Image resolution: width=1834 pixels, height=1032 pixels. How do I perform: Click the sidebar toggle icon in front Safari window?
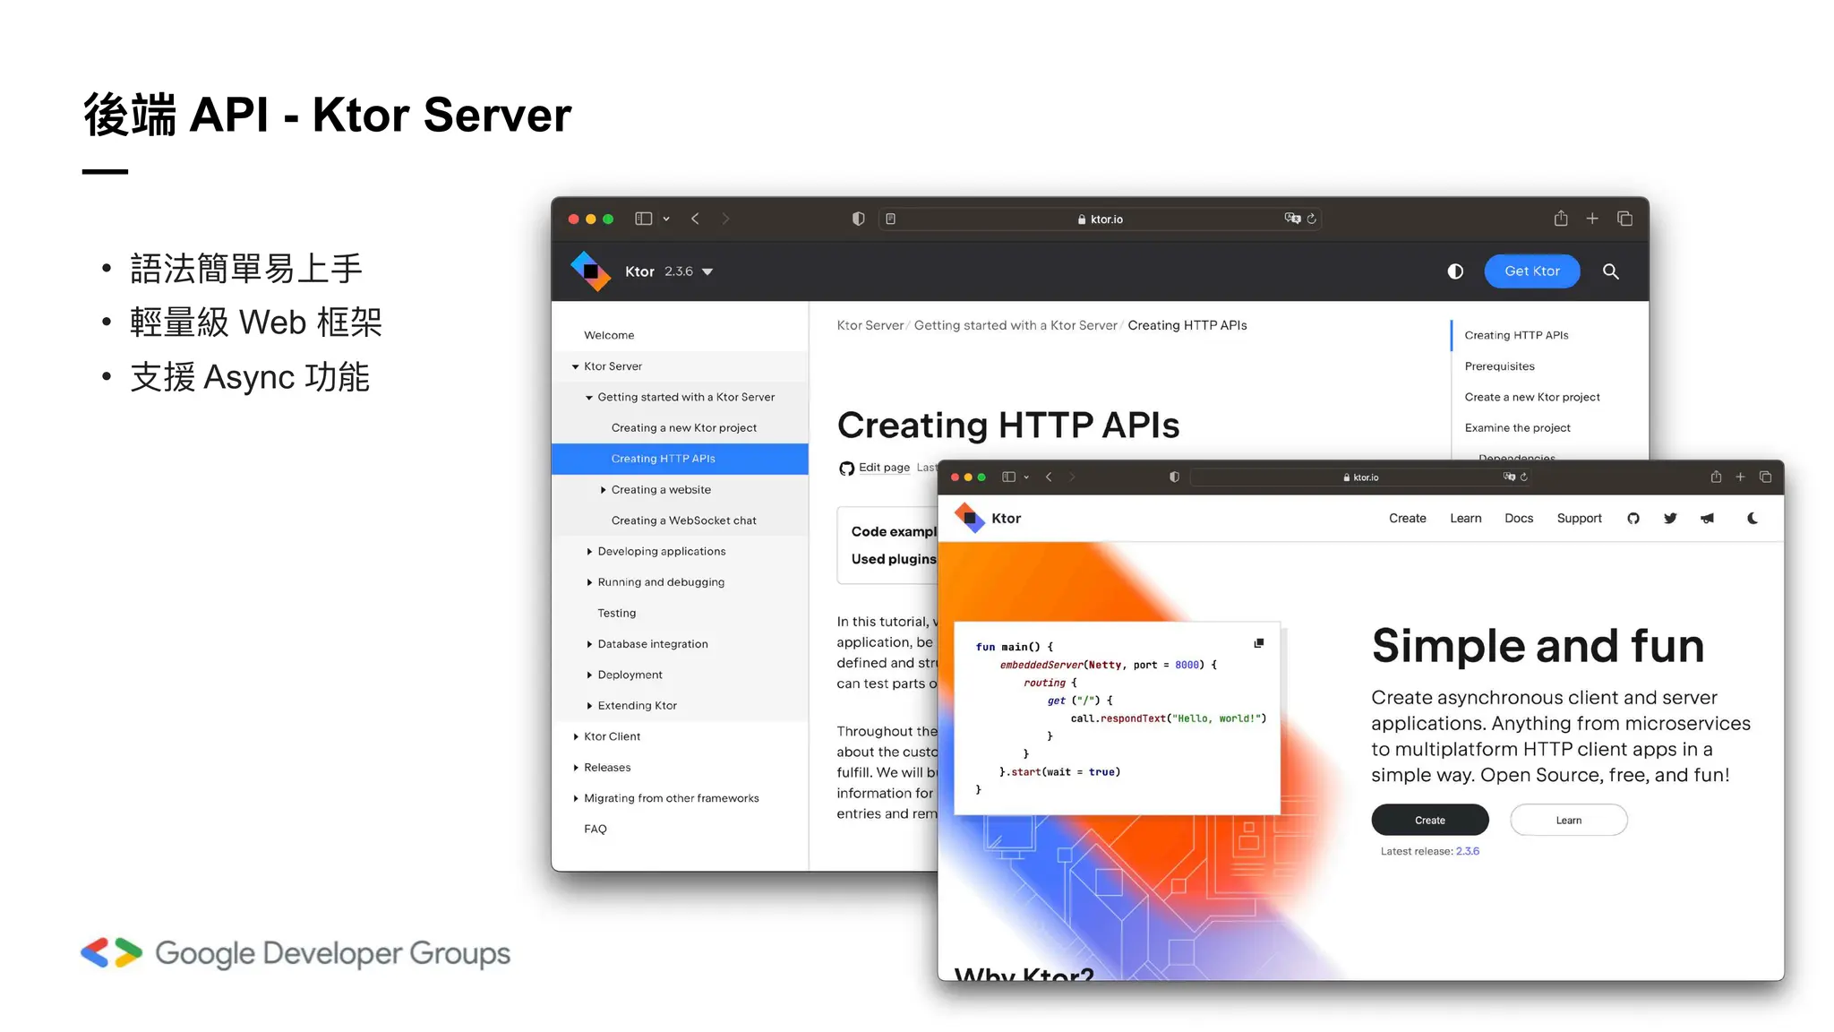[x=1008, y=477]
